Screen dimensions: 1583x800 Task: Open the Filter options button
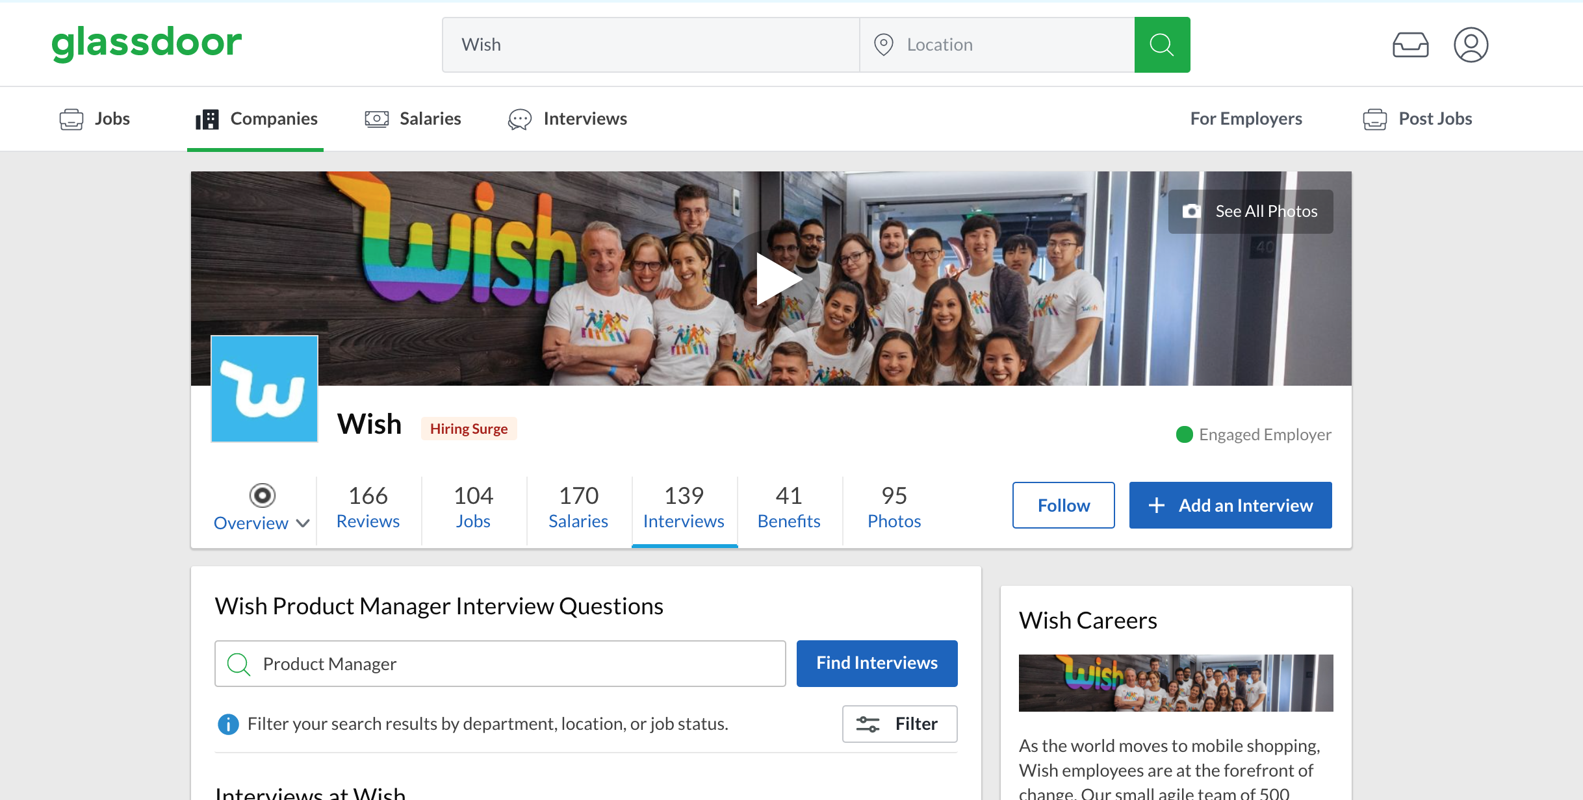tap(899, 723)
